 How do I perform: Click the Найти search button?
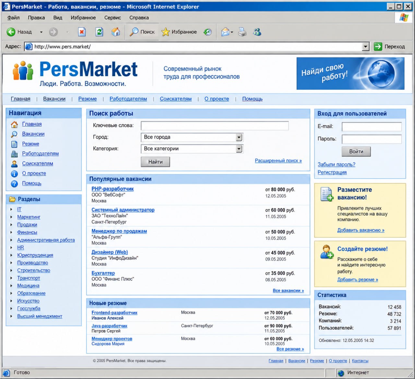click(155, 162)
